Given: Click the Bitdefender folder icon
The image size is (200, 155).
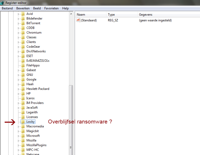Looking at the screenshot, I should 23,18.
